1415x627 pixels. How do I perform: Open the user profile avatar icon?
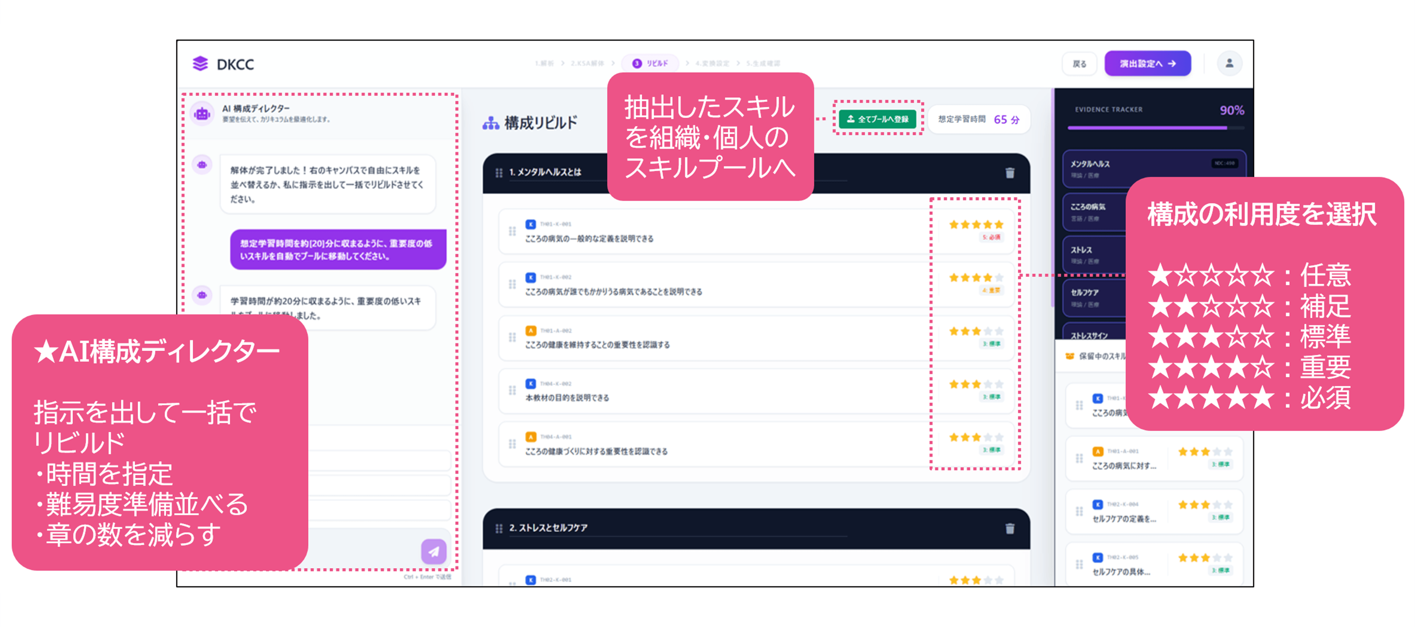tap(1229, 64)
